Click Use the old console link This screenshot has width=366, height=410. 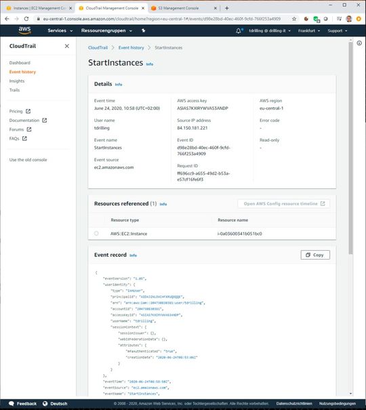(28, 160)
